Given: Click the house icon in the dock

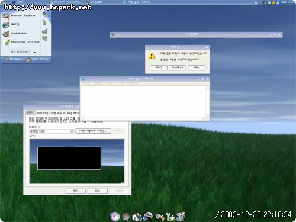Looking at the screenshot, I should pos(137,217).
